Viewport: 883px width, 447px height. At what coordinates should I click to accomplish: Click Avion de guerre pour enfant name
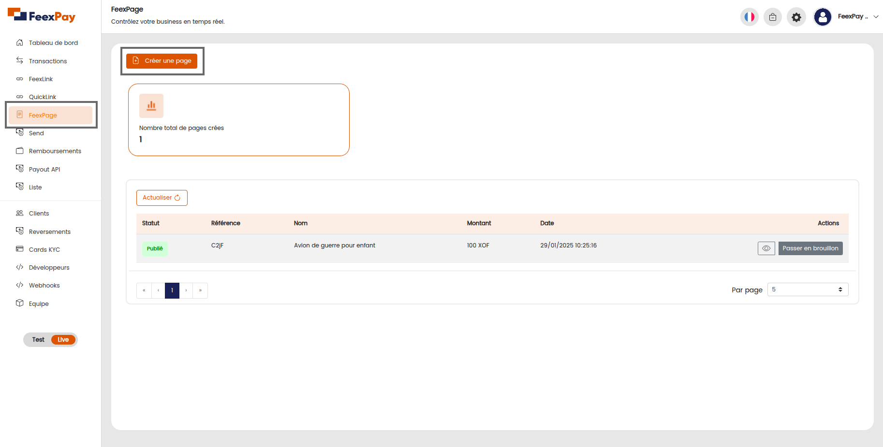335,245
